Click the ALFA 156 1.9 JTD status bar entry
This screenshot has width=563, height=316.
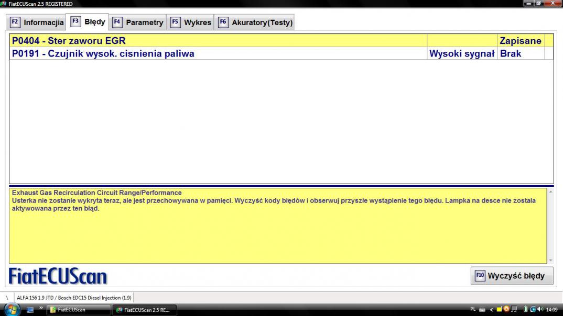pos(74,298)
